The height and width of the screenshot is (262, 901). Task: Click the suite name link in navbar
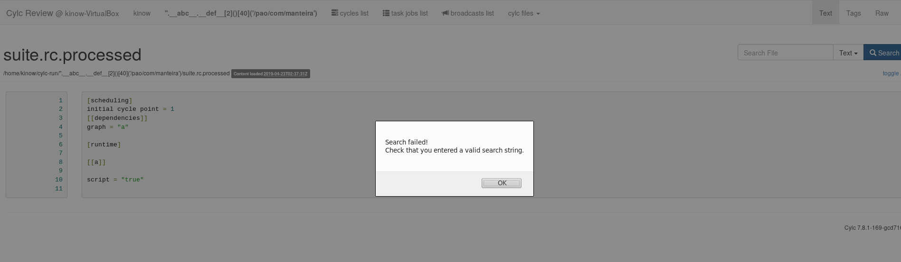pyautogui.click(x=241, y=13)
